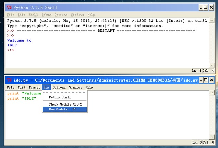
Task: Minimize the ide.py editor window
Action: click(201, 80)
